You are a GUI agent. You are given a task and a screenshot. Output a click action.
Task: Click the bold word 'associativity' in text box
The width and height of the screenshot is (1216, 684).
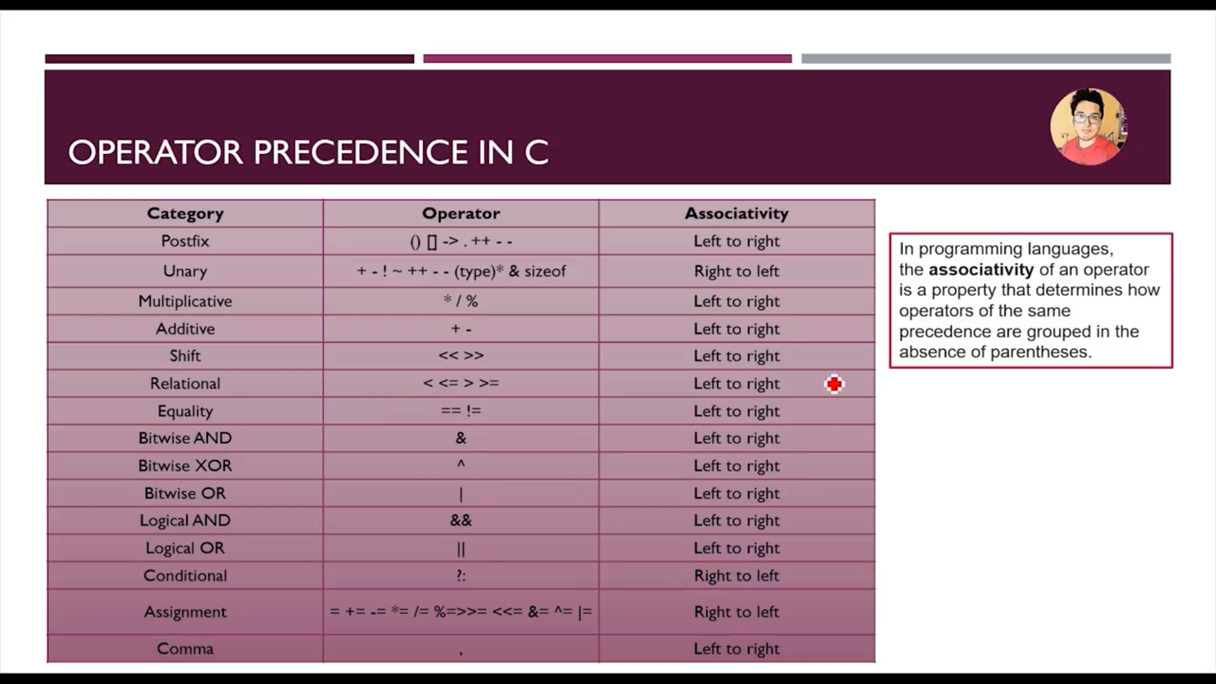(980, 270)
